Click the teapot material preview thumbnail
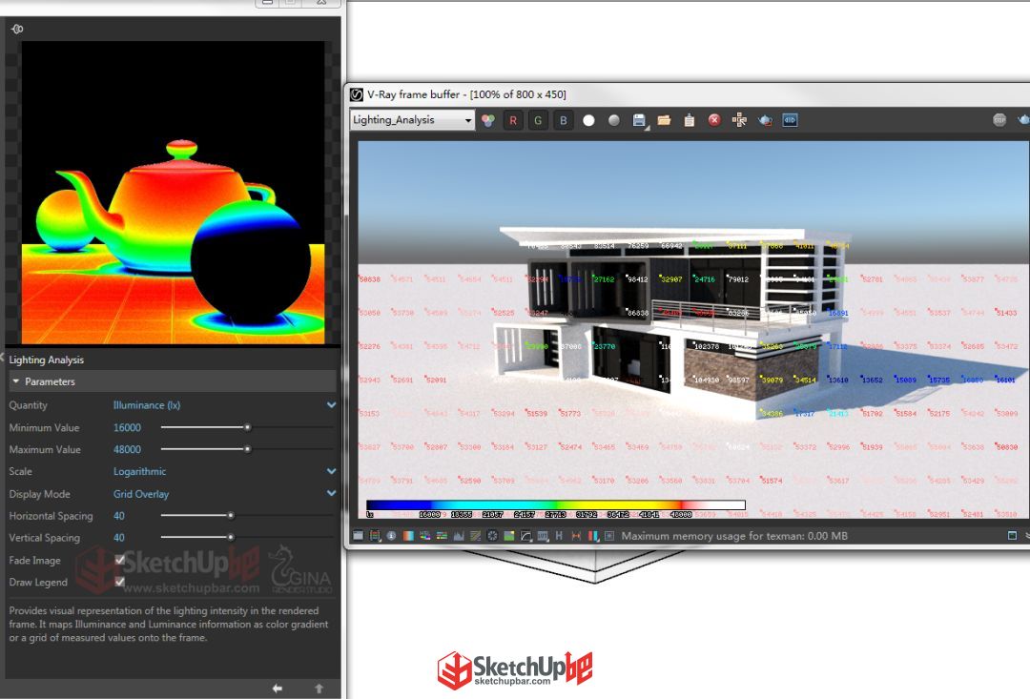The width and height of the screenshot is (1030, 699). point(174,192)
